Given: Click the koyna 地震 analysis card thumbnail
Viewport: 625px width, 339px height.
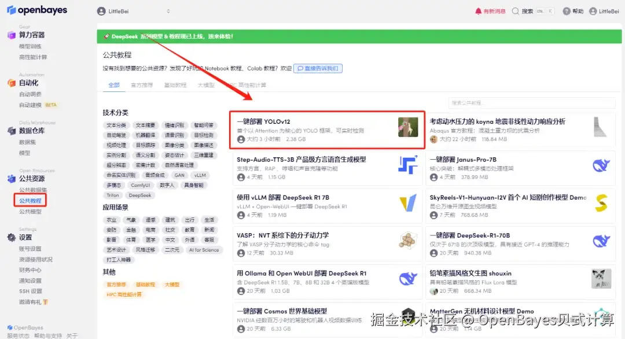Looking at the screenshot, I should point(600,127).
